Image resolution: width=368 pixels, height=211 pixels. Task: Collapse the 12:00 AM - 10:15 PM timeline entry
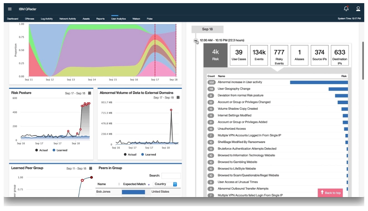click(196, 41)
